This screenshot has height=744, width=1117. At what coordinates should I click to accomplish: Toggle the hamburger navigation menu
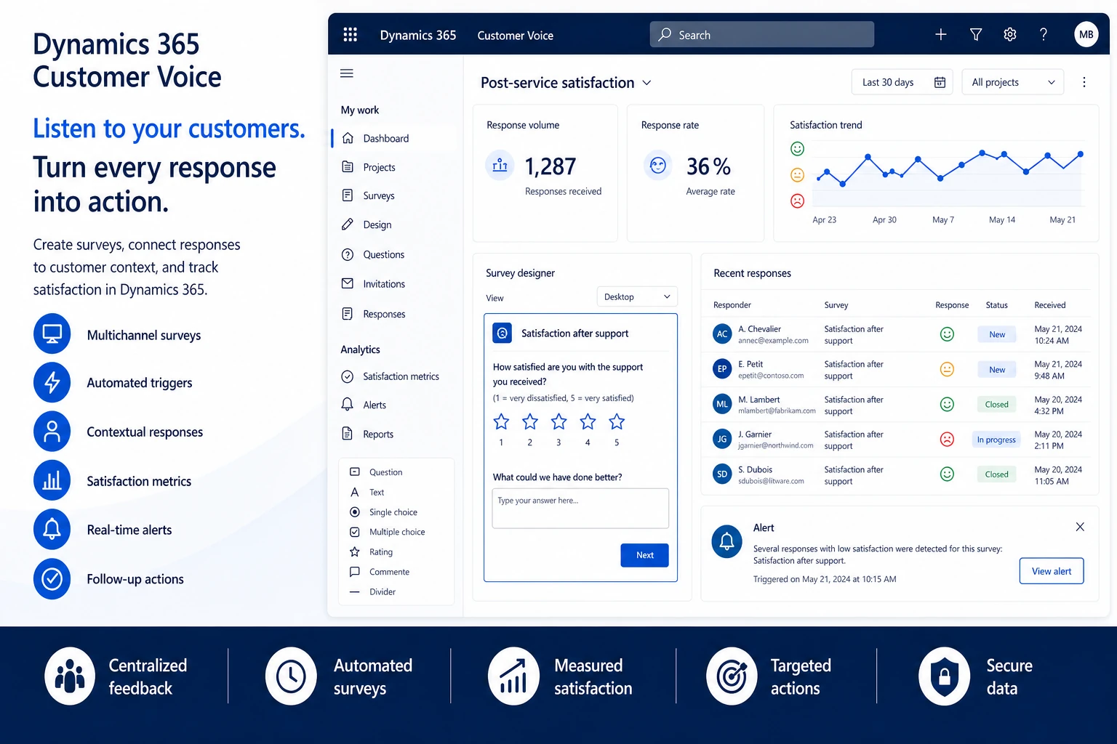pyautogui.click(x=347, y=73)
